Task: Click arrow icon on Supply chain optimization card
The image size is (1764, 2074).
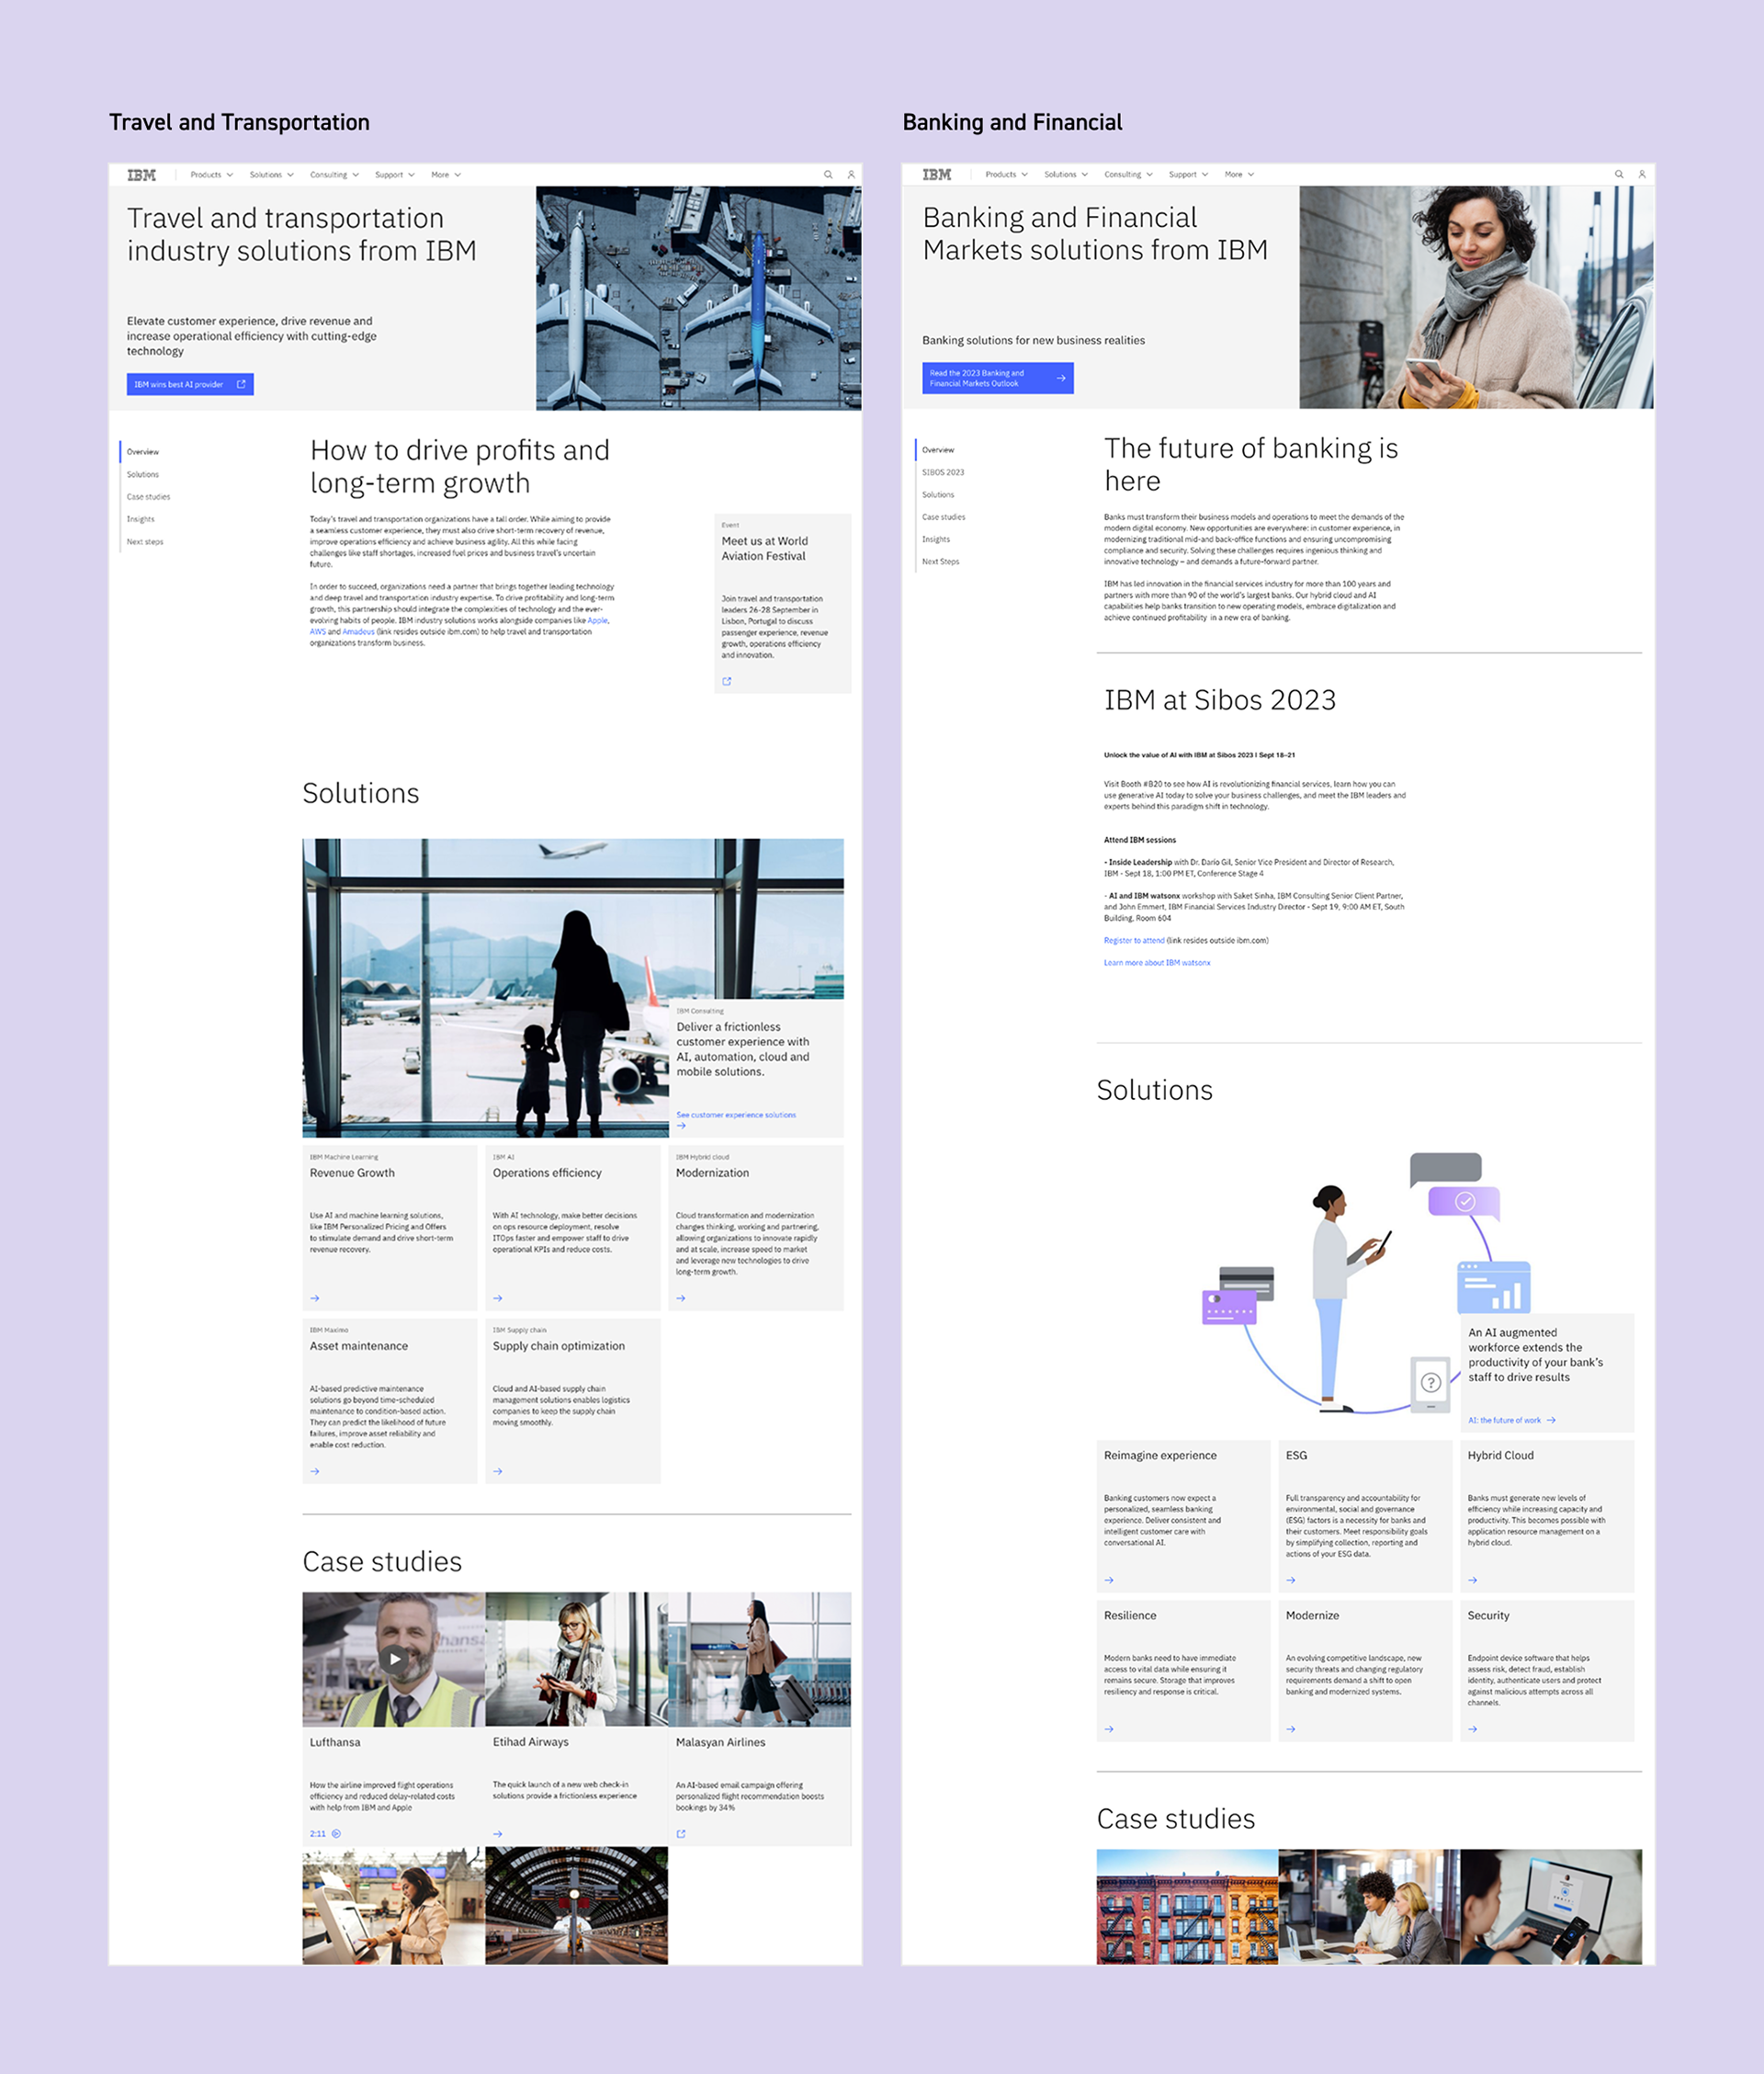Action: point(498,1471)
